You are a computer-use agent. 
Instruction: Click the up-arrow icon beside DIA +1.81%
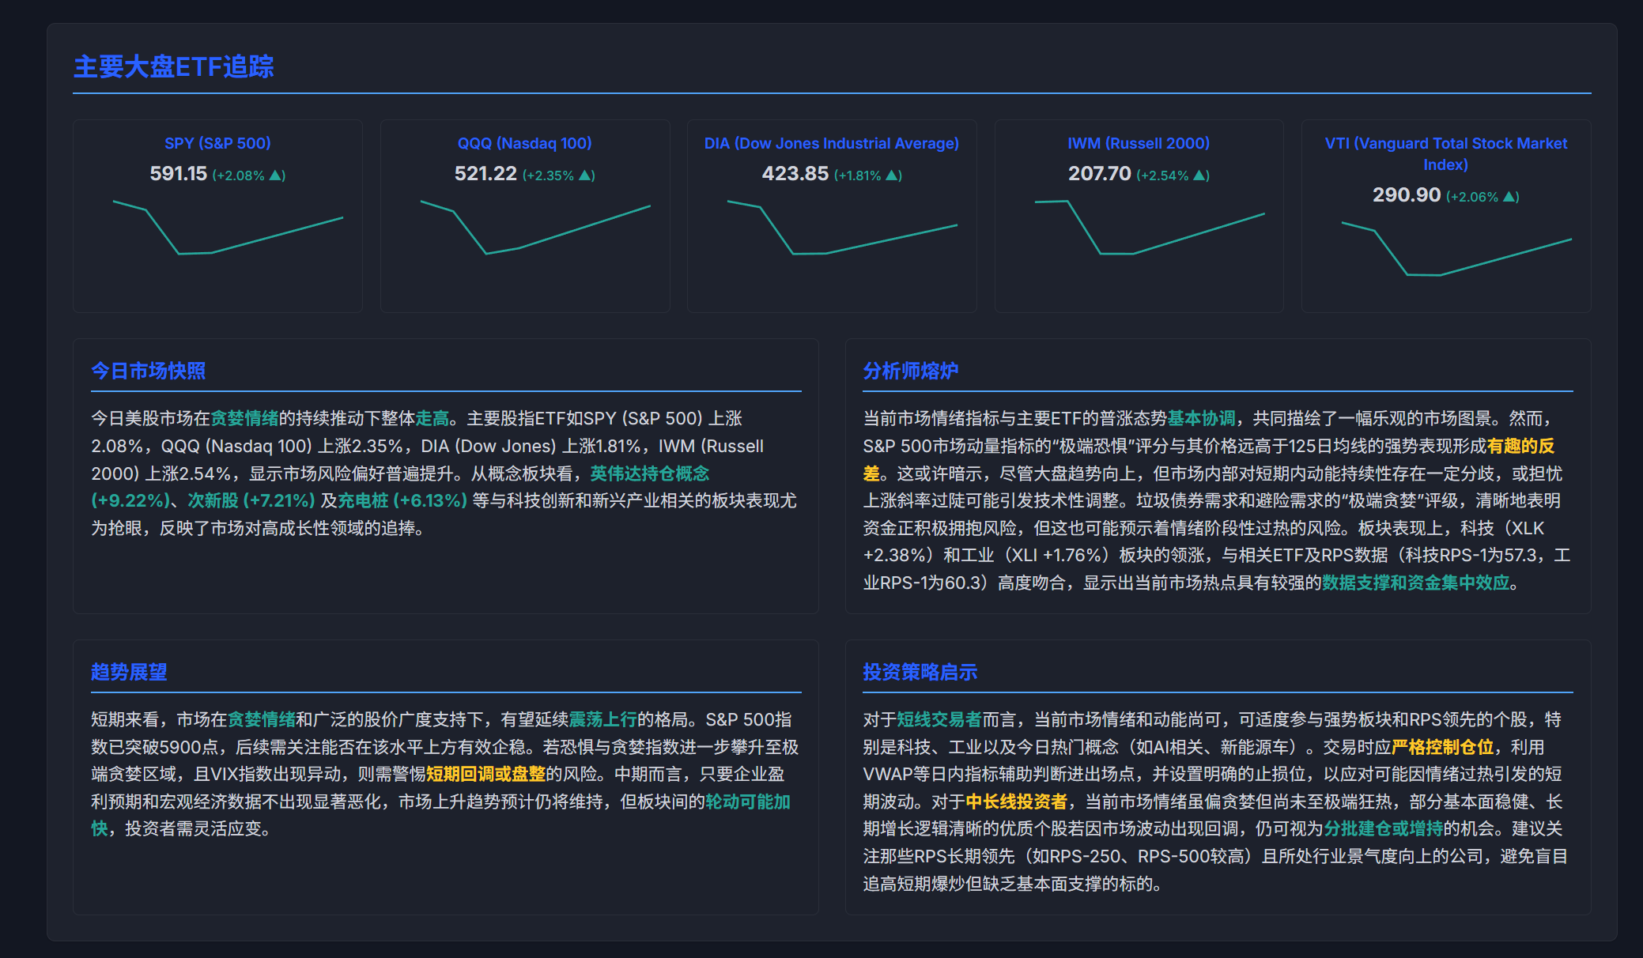pos(892,175)
